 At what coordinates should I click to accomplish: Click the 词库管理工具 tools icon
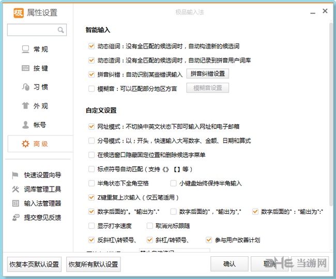[16, 189]
